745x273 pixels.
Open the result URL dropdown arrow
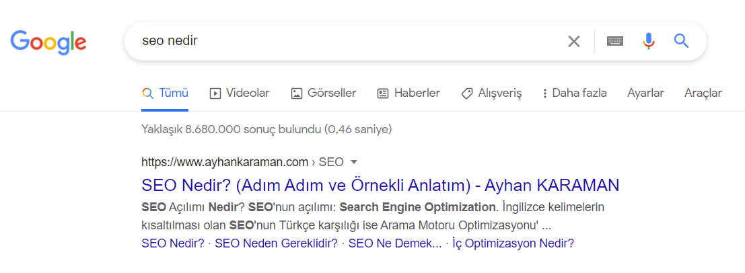[x=353, y=162]
